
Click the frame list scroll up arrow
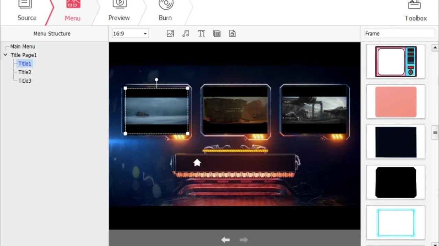coord(435,48)
